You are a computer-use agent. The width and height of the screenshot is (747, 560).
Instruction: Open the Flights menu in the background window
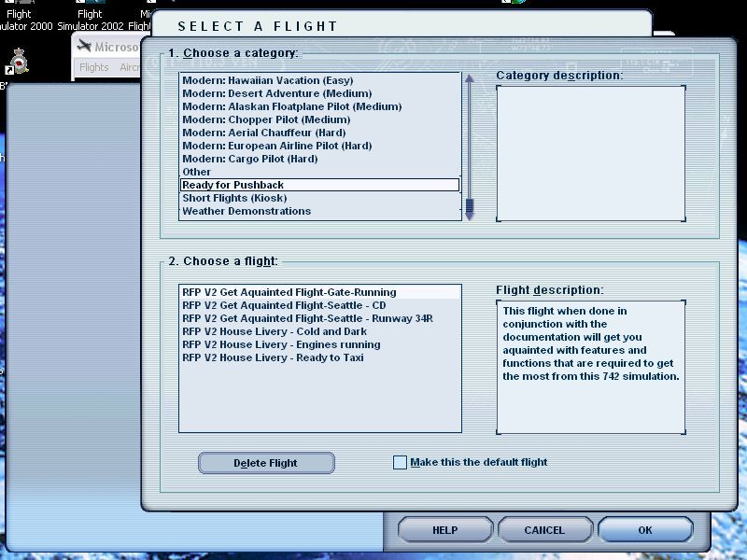[x=93, y=67]
